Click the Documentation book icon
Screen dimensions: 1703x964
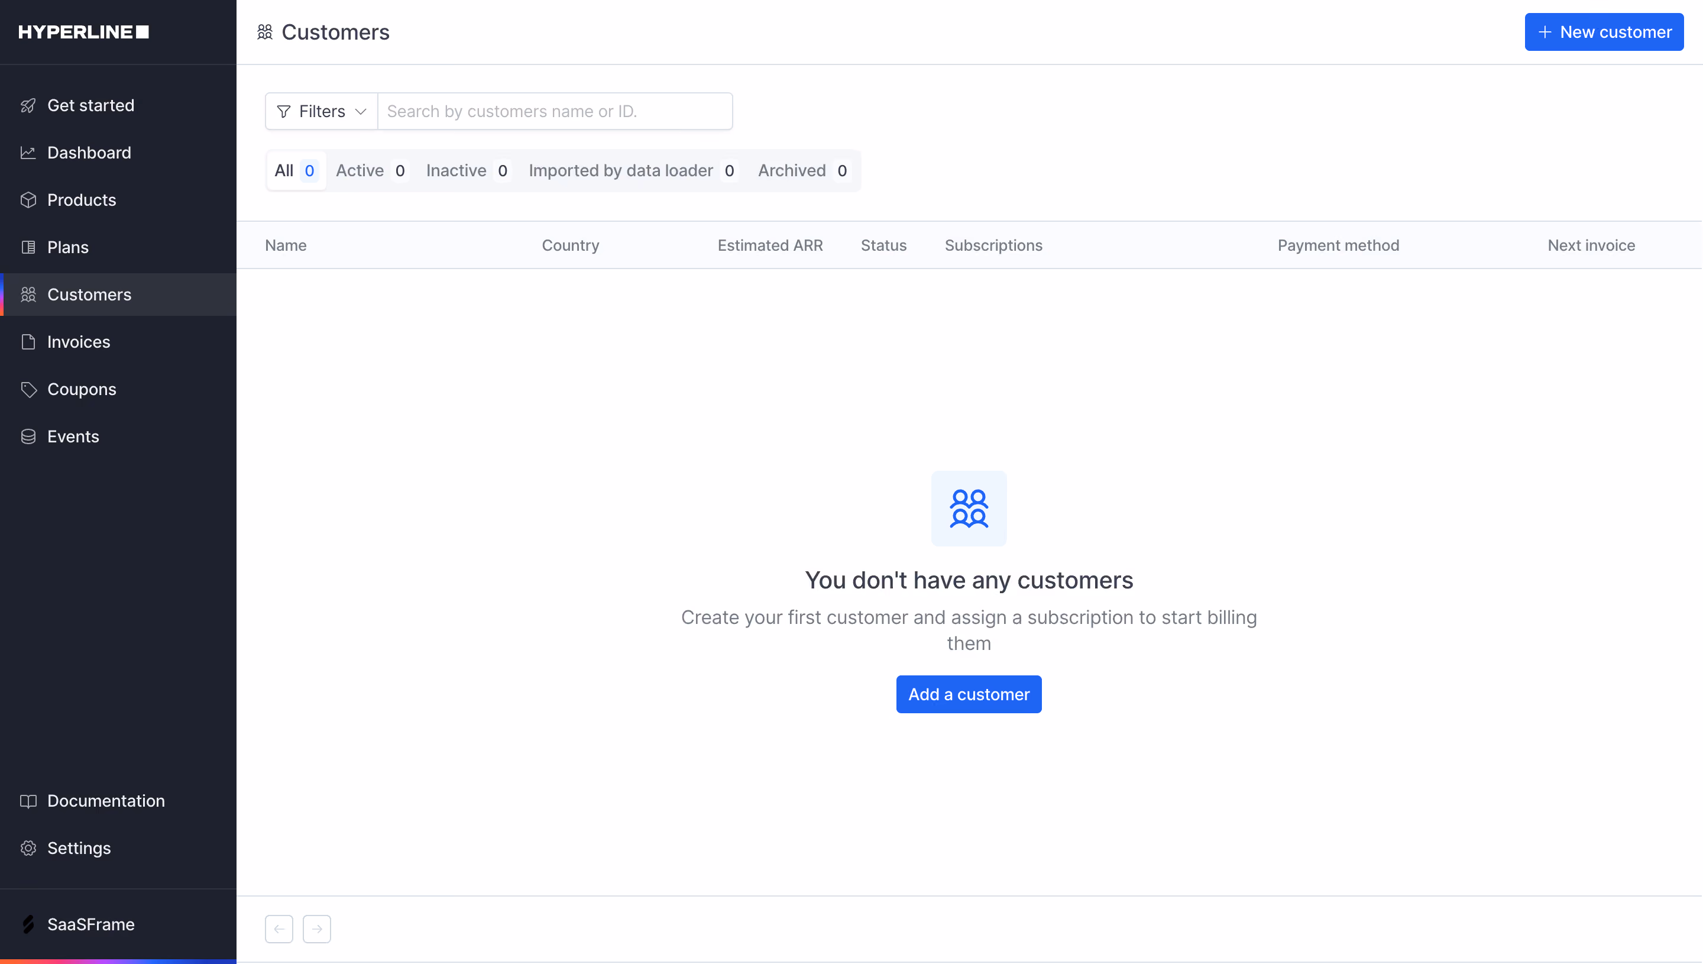[x=28, y=801]
